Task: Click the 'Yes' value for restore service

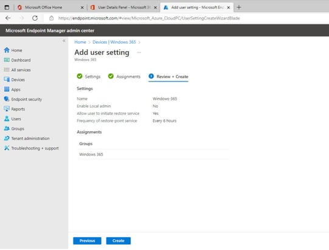Action: 156,113
